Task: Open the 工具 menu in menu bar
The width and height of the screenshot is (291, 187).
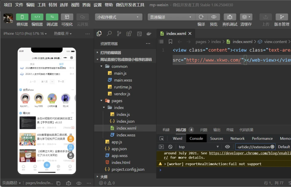Action: [x=41, y=5]
